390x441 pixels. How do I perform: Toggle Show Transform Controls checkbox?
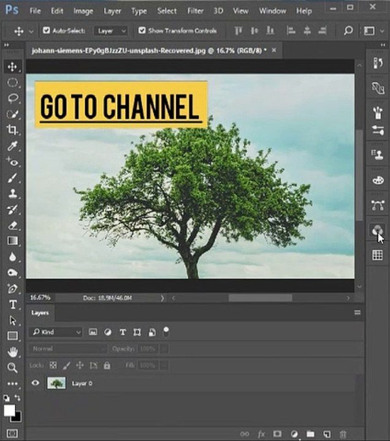point(142,31)
